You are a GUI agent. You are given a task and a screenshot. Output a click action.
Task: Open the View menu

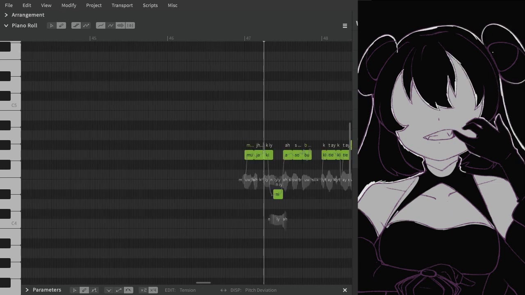point(46,5)
